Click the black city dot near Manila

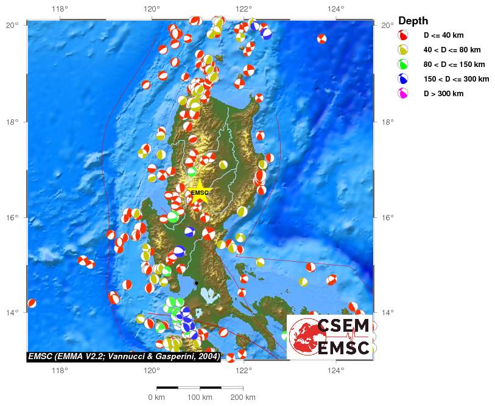(196, 283)
